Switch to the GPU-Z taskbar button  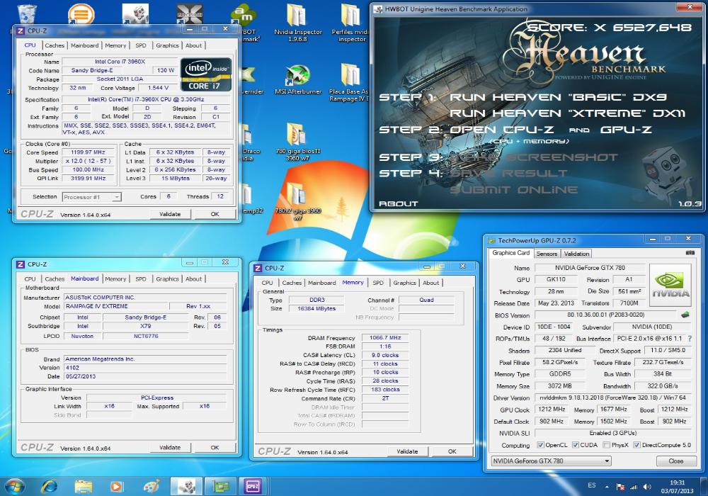click(220, 486)
